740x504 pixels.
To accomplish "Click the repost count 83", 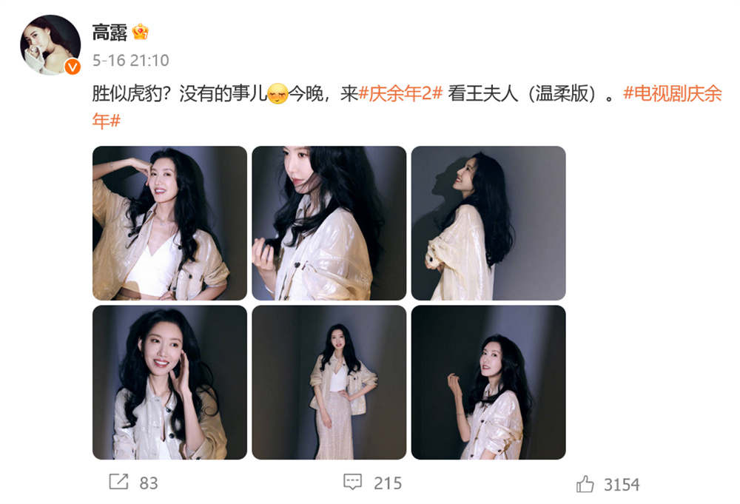I will point(148,483).
